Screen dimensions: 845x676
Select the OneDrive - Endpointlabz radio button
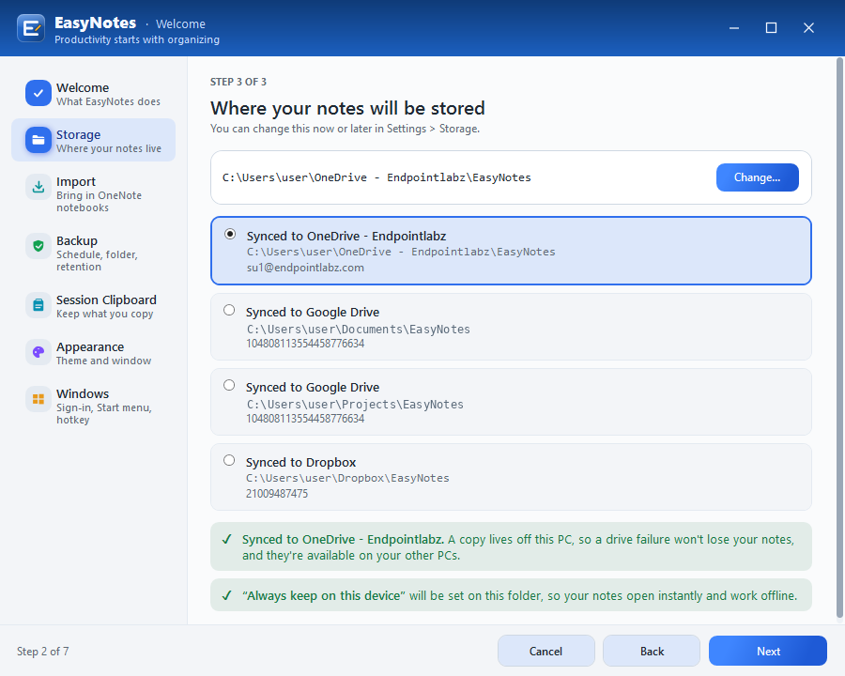coord(230,234)
